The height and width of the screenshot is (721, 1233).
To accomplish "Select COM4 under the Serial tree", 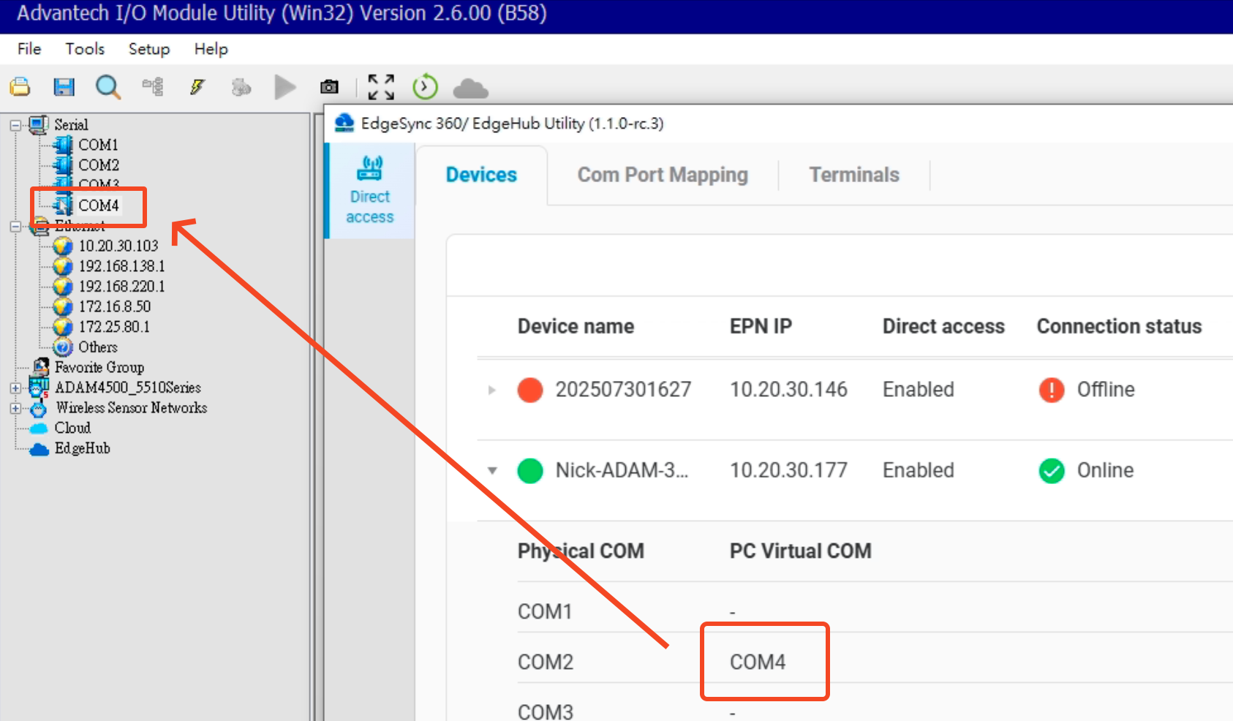I will (x=98, y=205).
